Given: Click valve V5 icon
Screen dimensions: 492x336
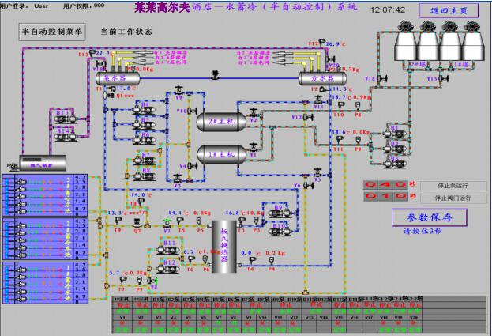Looking at the screenshot, I should tap(317, 172).
